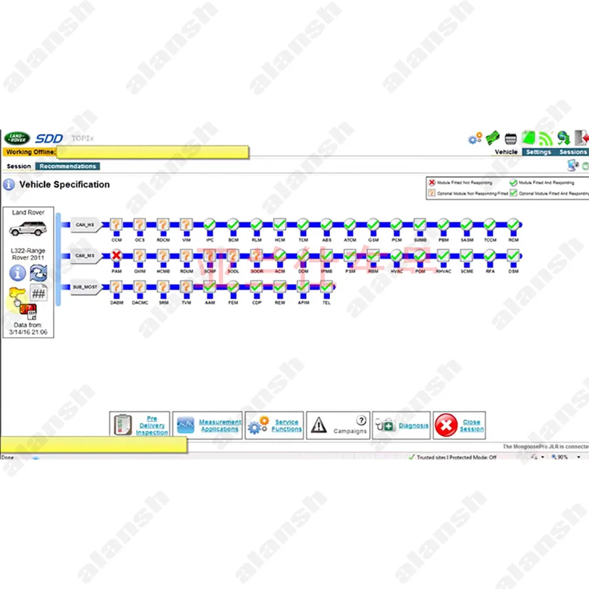The width and height of the screenshot is (589, 589).
Task: Open the ABS module icon
Action: pos(327,224)
